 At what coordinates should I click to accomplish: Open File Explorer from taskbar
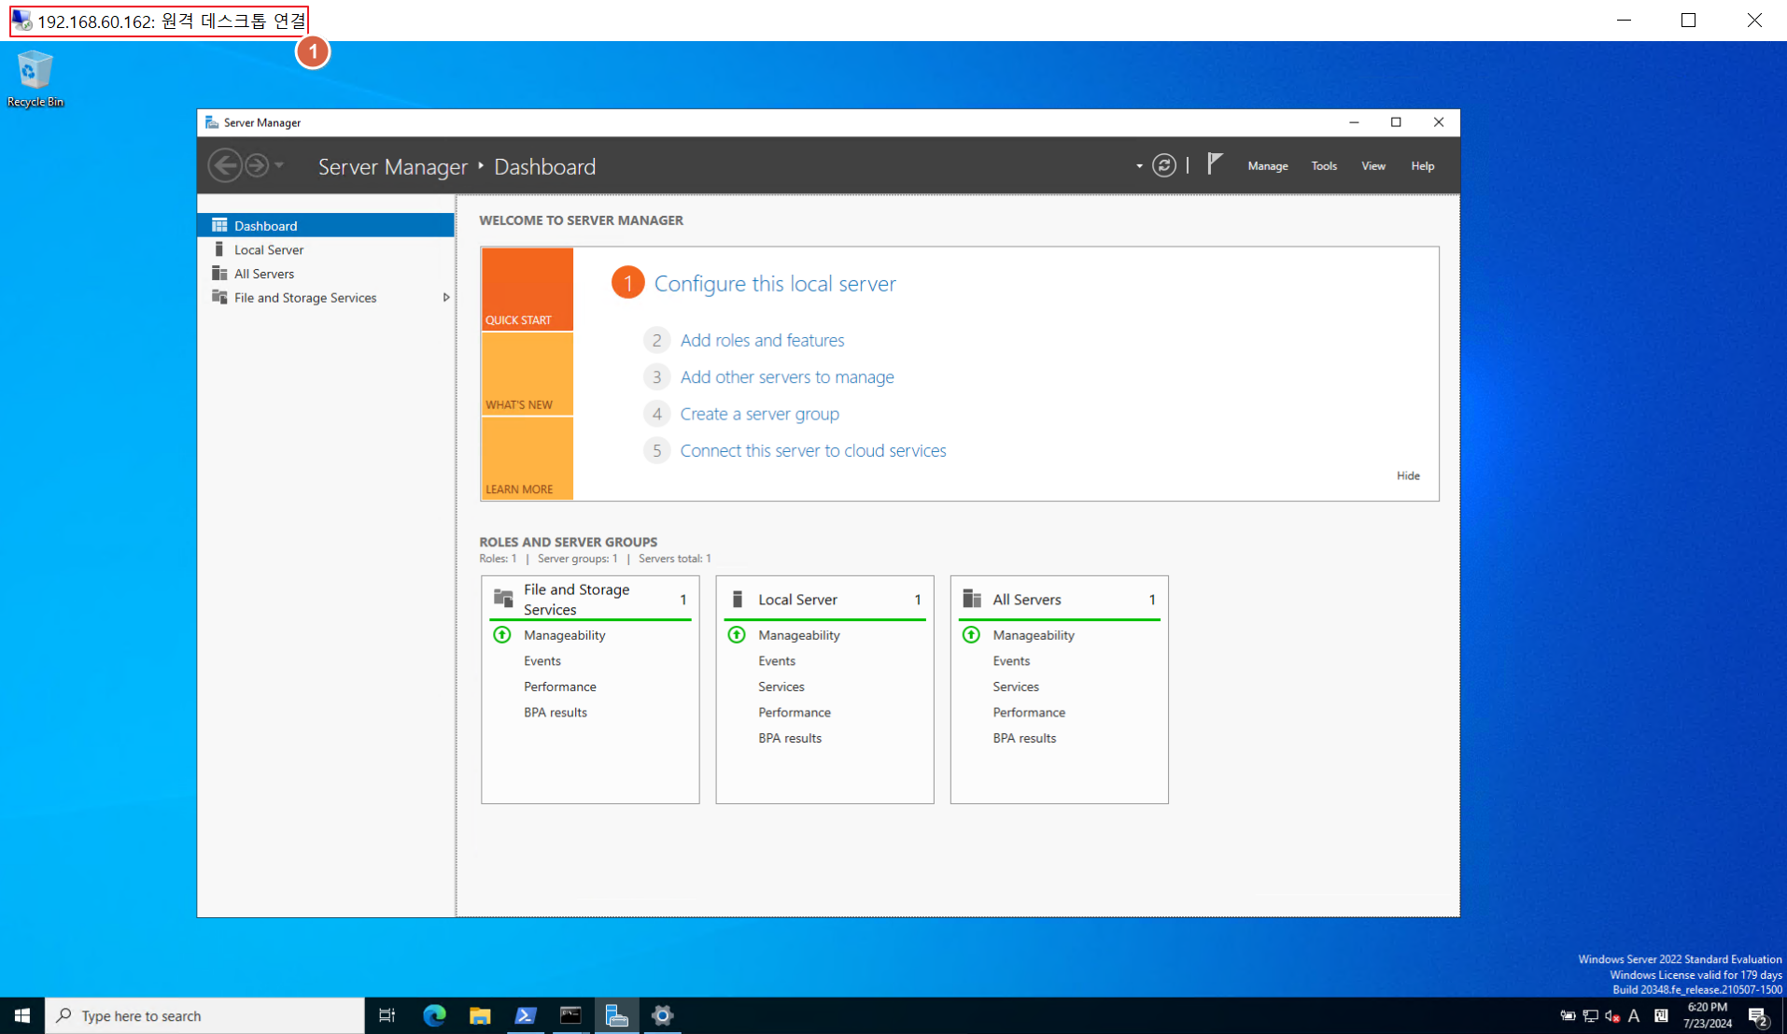click(480, 1015)
